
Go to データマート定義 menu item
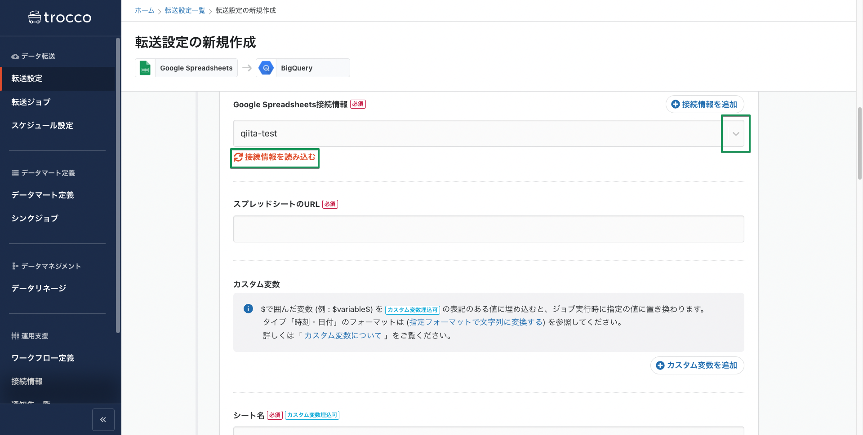pyautogui.click(x=43, y=195)
